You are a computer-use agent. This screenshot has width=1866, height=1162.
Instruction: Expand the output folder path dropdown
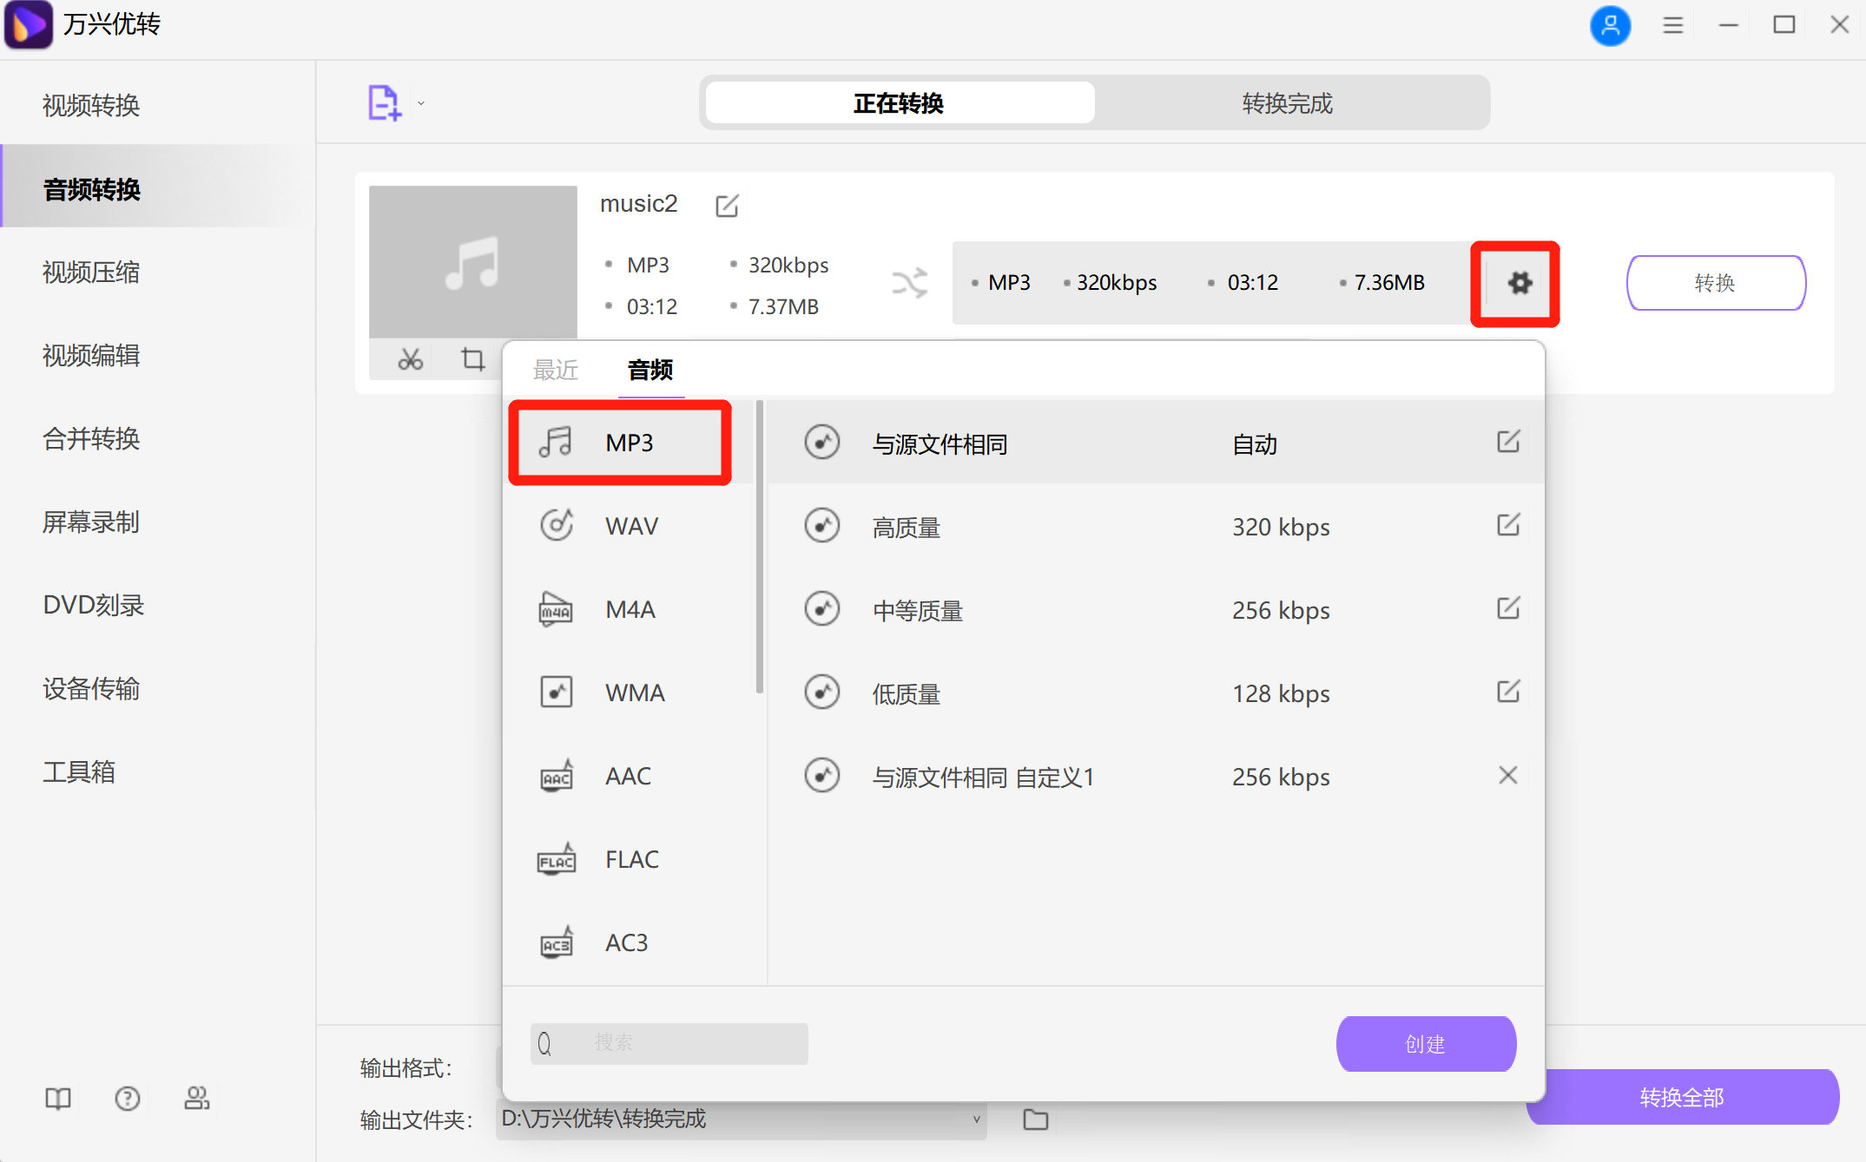976,1119
